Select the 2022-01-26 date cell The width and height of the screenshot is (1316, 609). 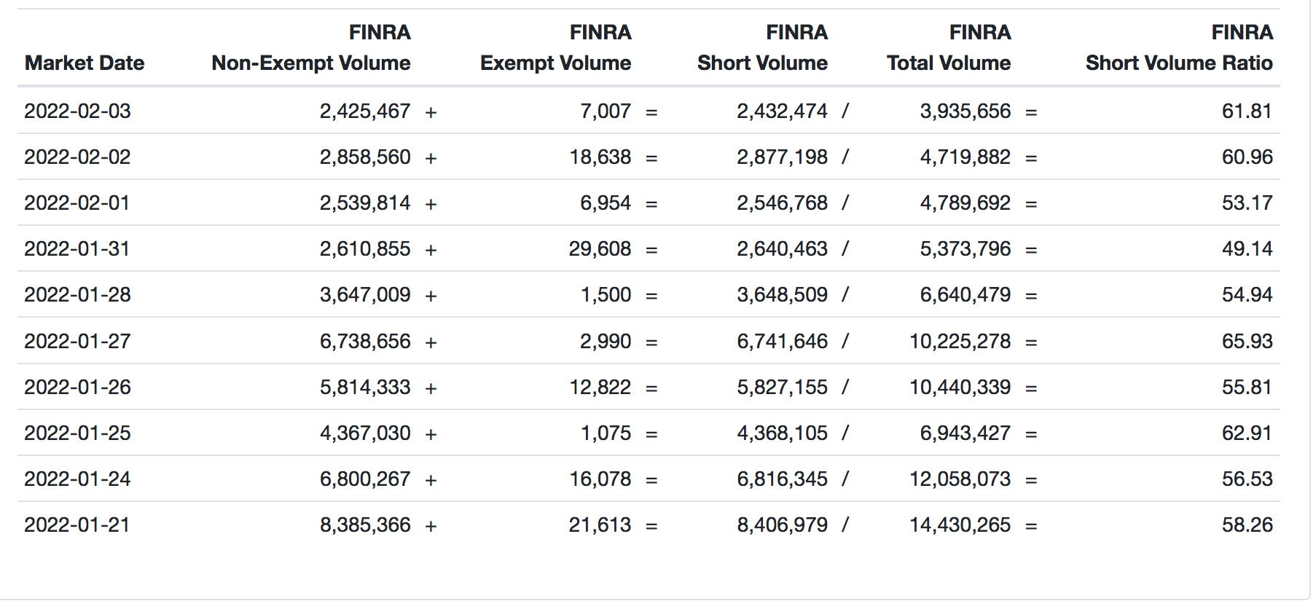(x=77, y=388)
